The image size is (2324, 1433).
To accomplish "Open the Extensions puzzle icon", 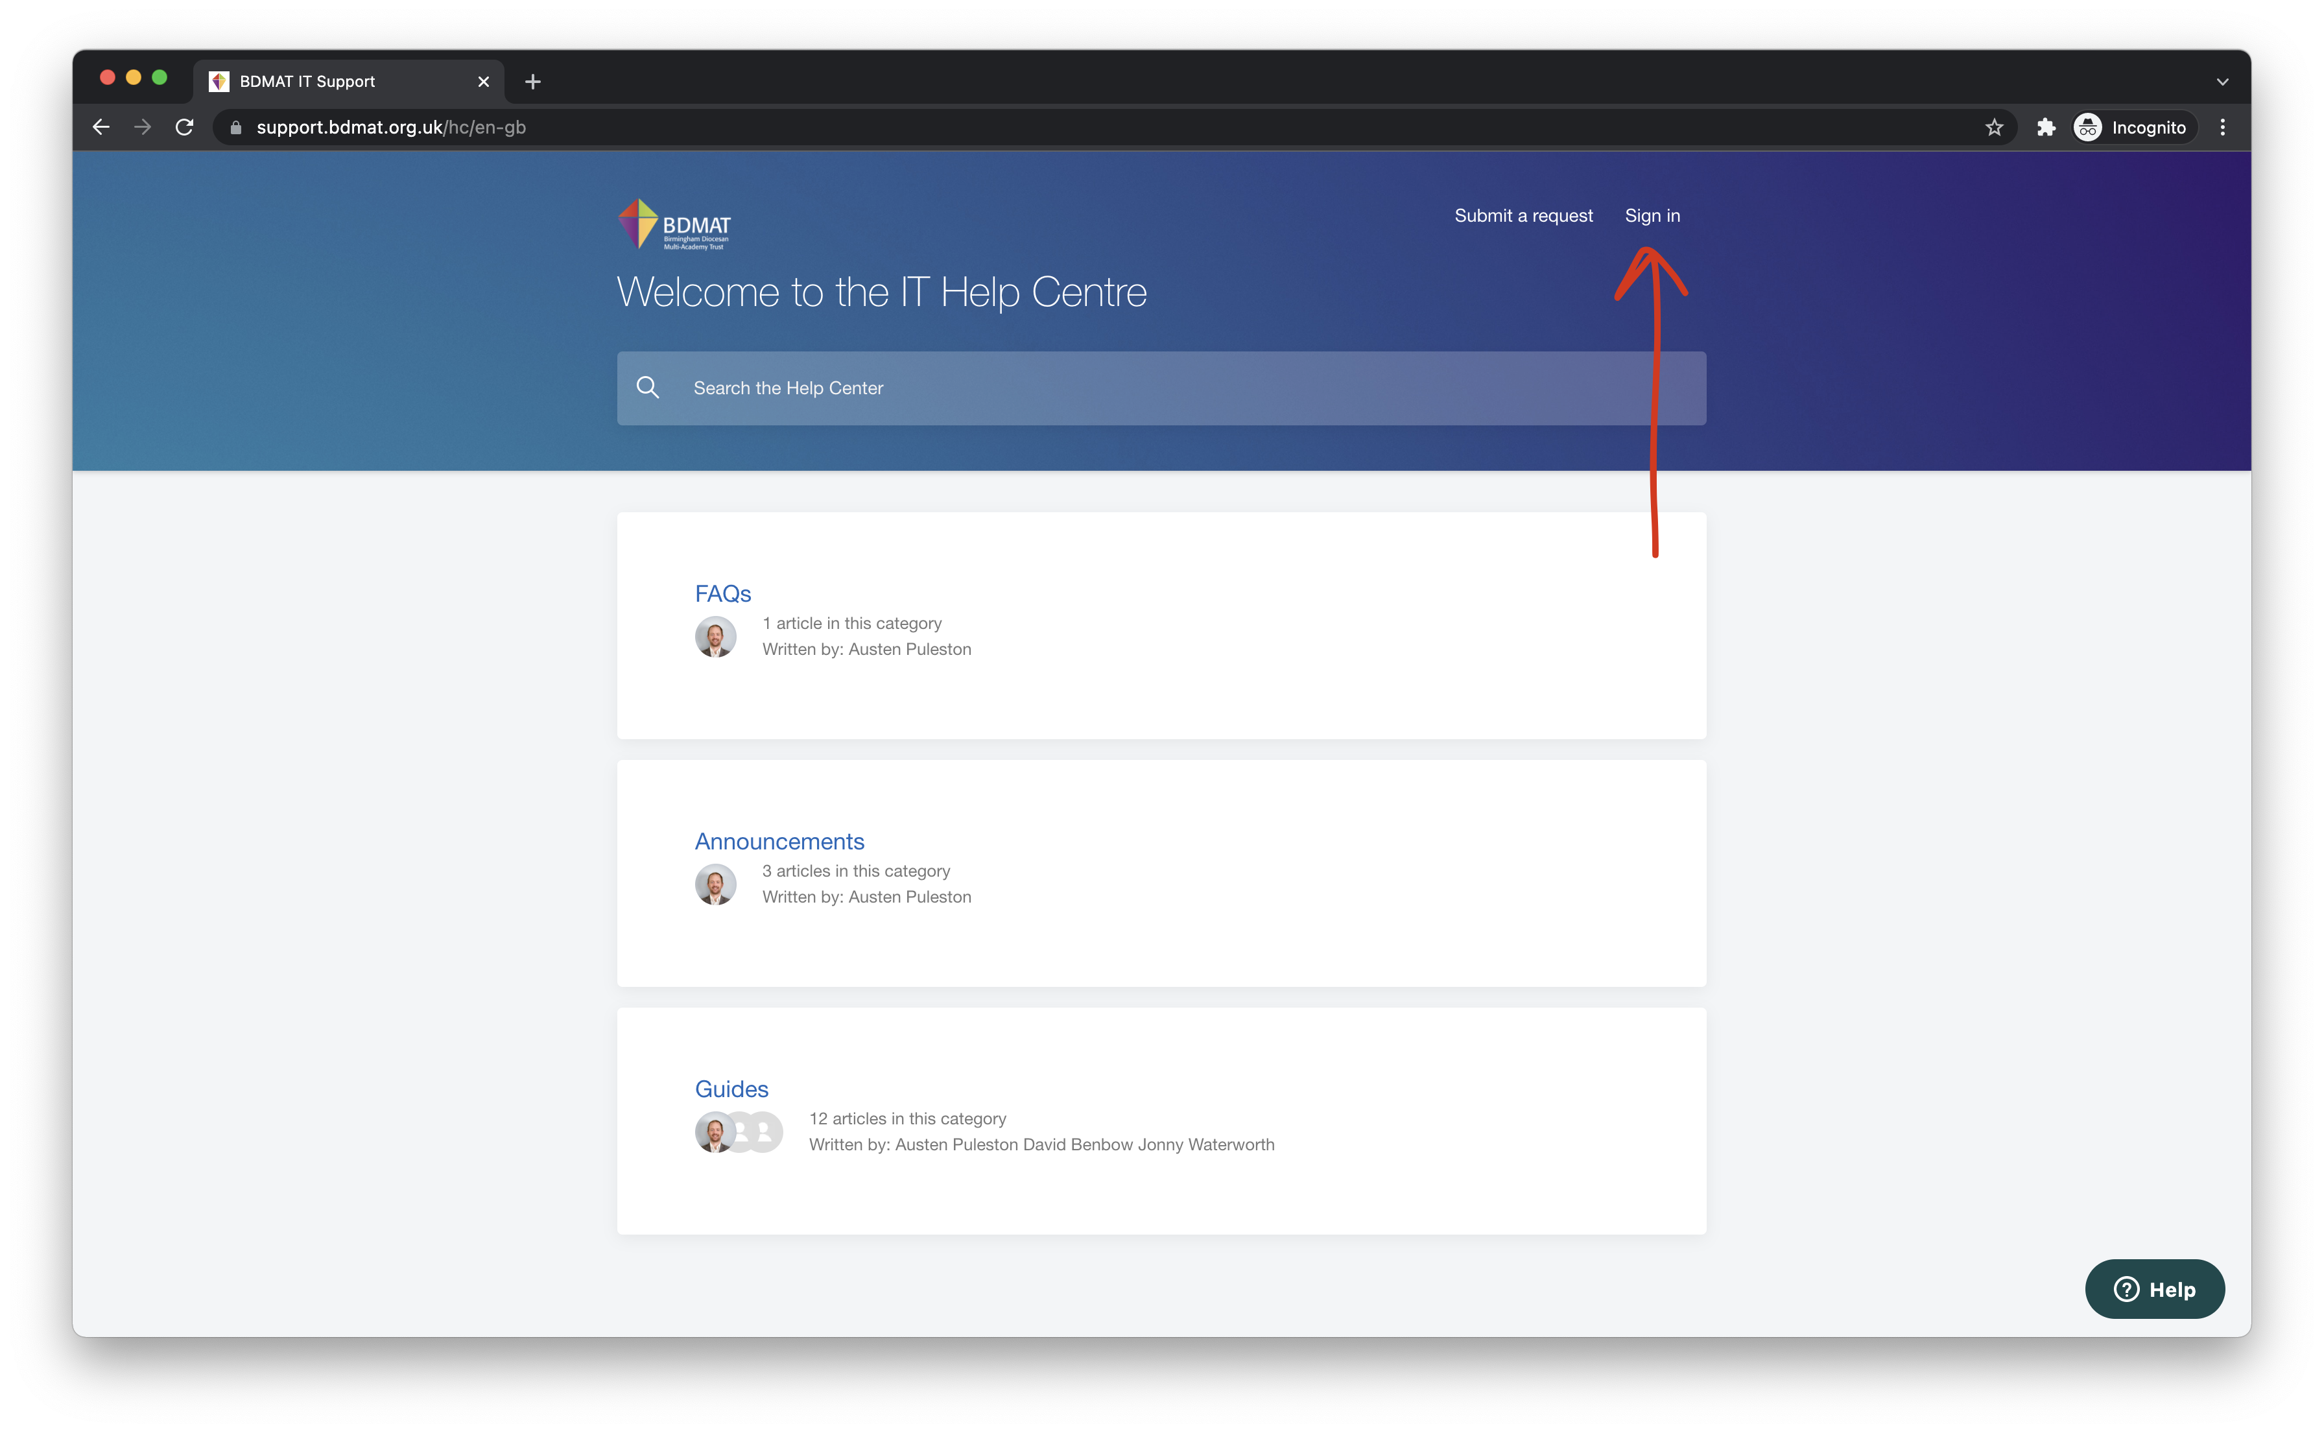I will point(2046,127).
